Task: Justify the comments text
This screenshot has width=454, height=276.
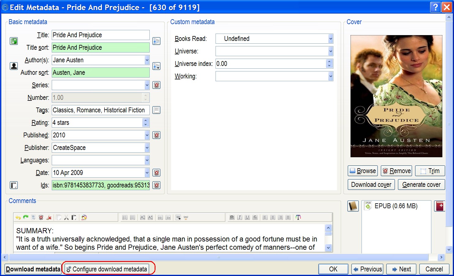Action: coord(288,217)
